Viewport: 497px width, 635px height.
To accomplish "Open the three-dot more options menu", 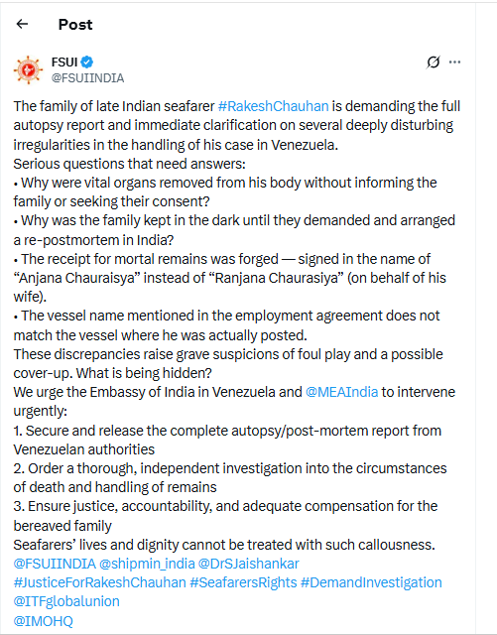I will click(x=455, y=63).
